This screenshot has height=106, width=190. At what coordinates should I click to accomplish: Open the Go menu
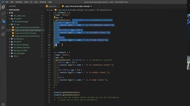(31, 2)
